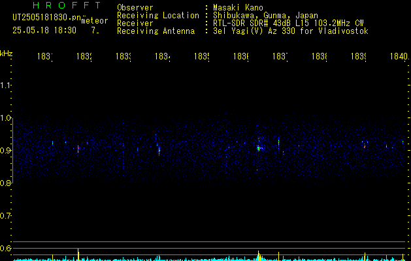The image size is (411, 261).
Task: Click the kHz axis unit label
Action: click(7, 54)
